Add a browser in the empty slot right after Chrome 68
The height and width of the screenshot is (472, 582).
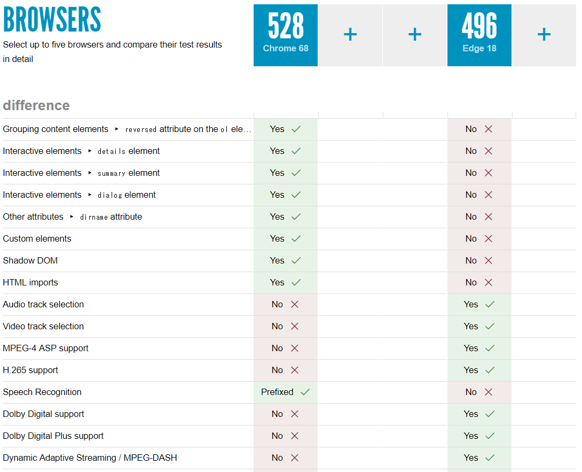pyautogui.click(x=350, y=35)
